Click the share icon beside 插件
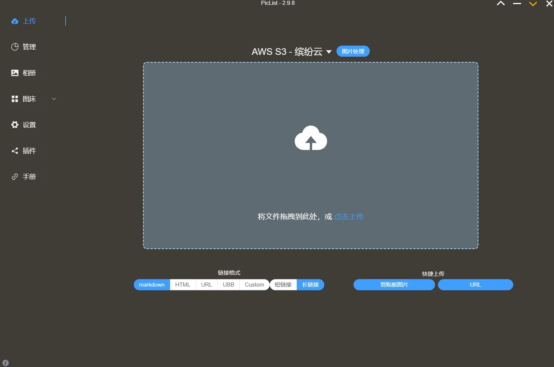The height and width of the screenshot is (367, 554). coord(15,151)
